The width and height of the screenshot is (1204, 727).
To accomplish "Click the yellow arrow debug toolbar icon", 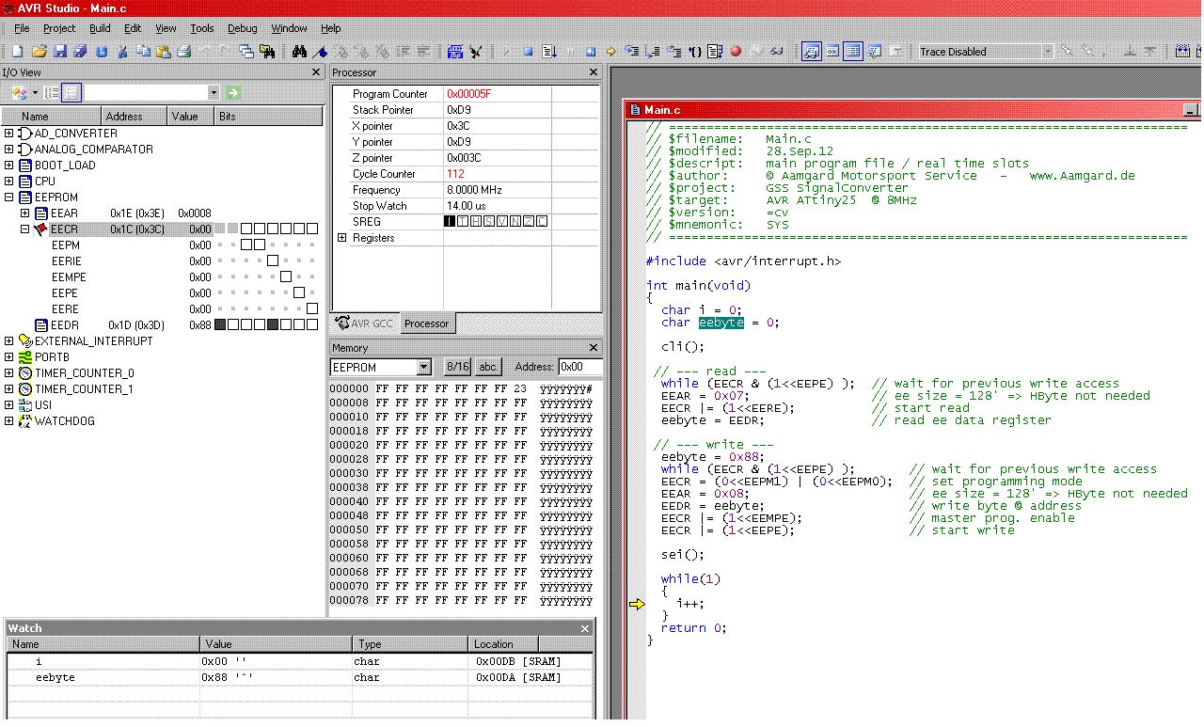I will (x=610, y=52).
